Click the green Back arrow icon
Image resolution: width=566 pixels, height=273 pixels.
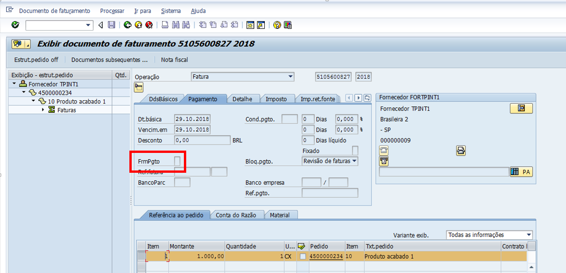pyautogui.click(x=127, y=25)
